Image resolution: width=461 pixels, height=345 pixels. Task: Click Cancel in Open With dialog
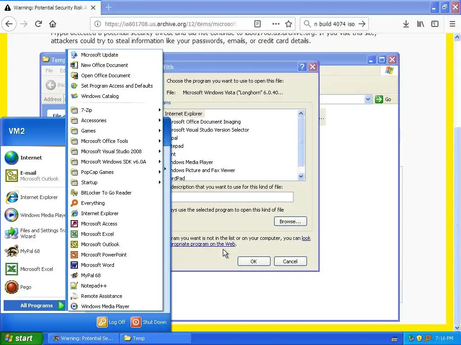click(290, 261)
